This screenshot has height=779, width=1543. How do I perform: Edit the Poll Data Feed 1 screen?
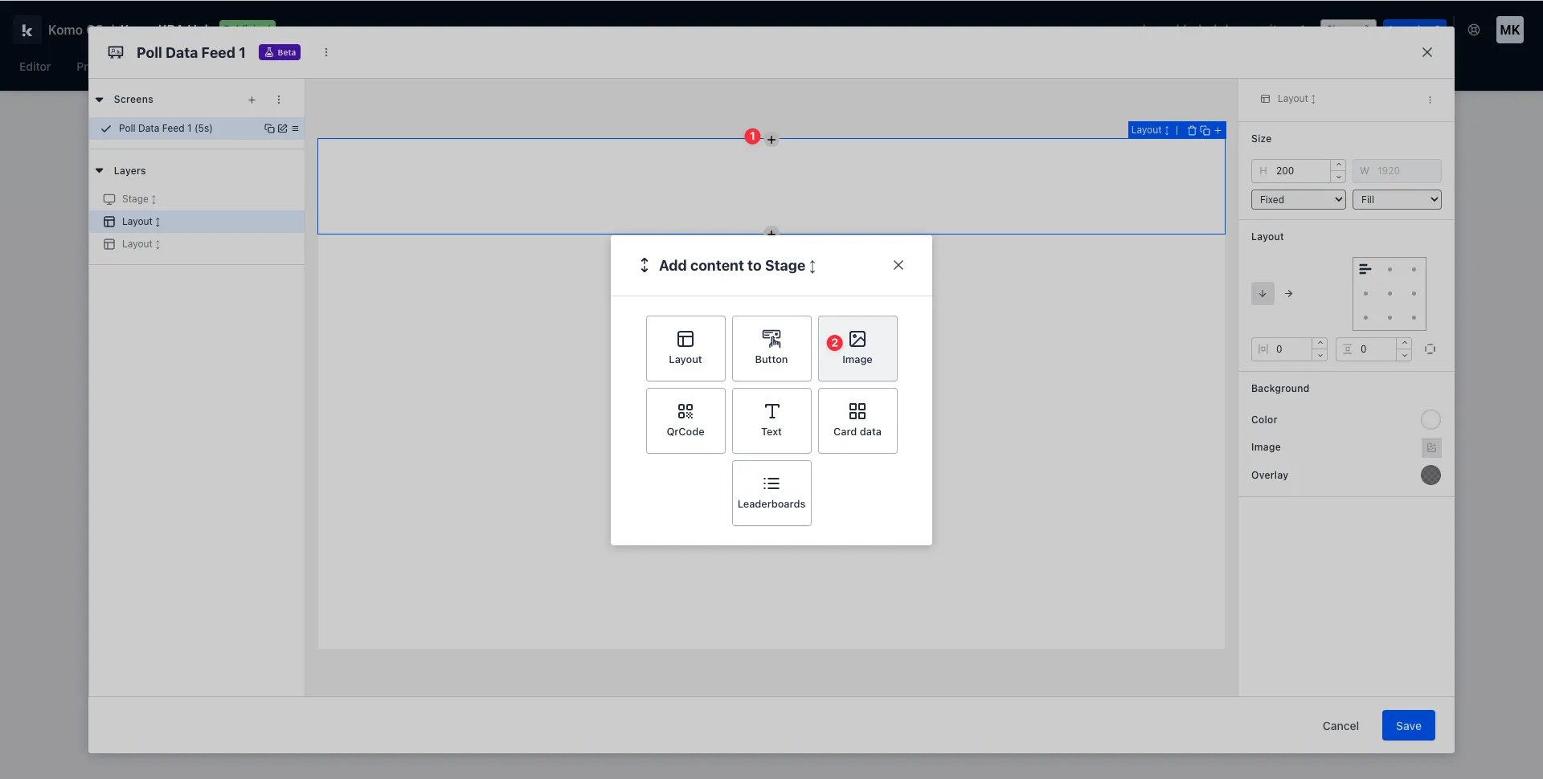click(x=282, y=128)
